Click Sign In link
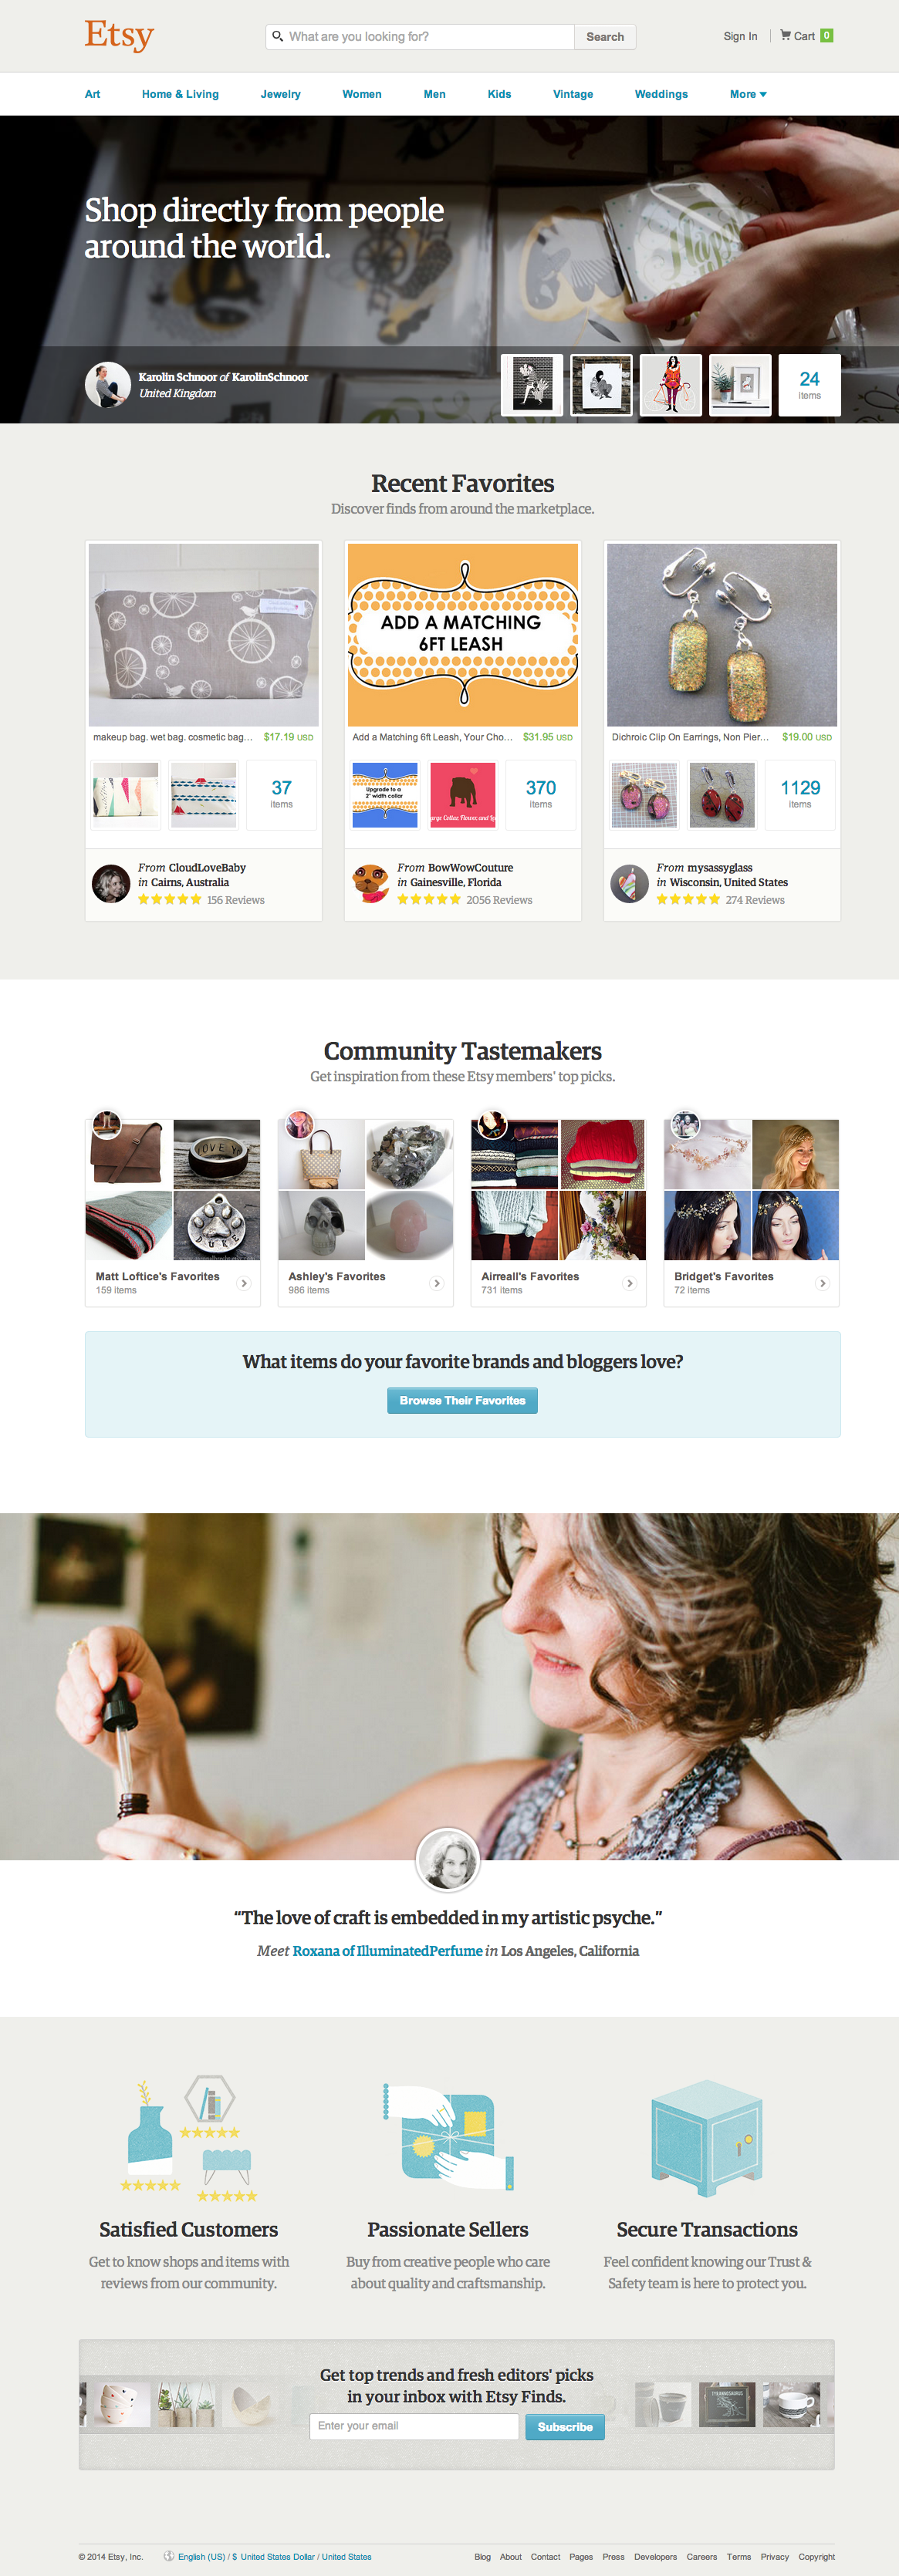The width and height of the screenshot is (899, 2576). pyautogui.click(x=740, y=36)
